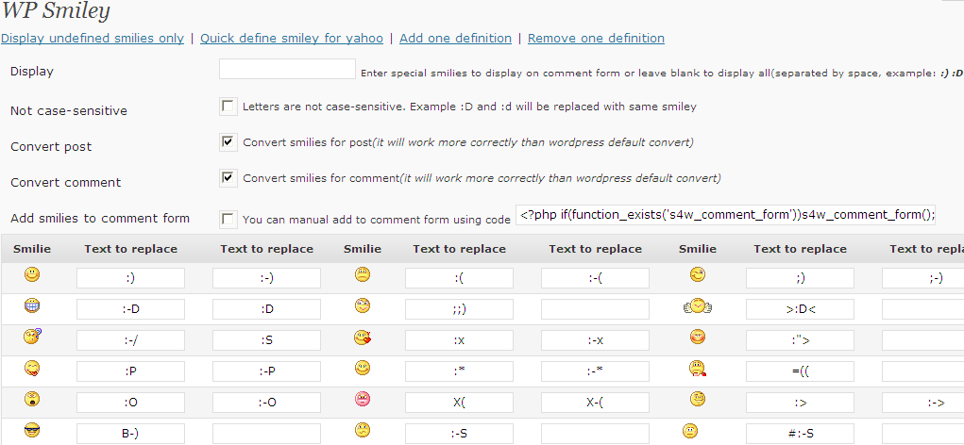Screen dimensions: 964x445
Task: Enable Add smilies to comment form checkbox
Action: point(228,219)
